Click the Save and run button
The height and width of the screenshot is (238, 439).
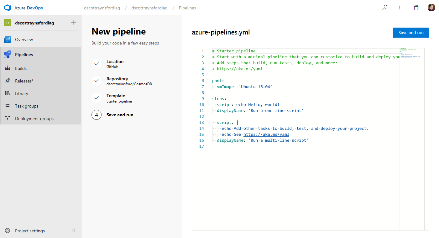411,33
